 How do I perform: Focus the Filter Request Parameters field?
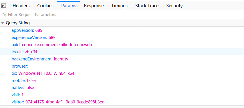pyautogui.click(x=122, y=15)
